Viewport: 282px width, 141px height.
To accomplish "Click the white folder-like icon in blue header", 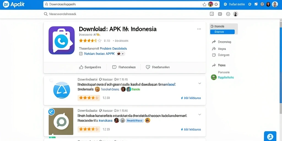I will coord(256,4).
